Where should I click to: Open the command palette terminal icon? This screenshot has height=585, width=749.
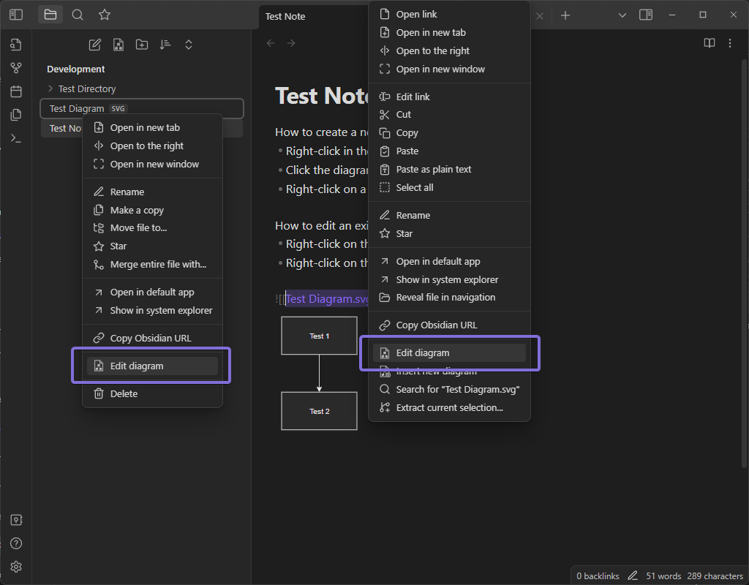(16, 138)
